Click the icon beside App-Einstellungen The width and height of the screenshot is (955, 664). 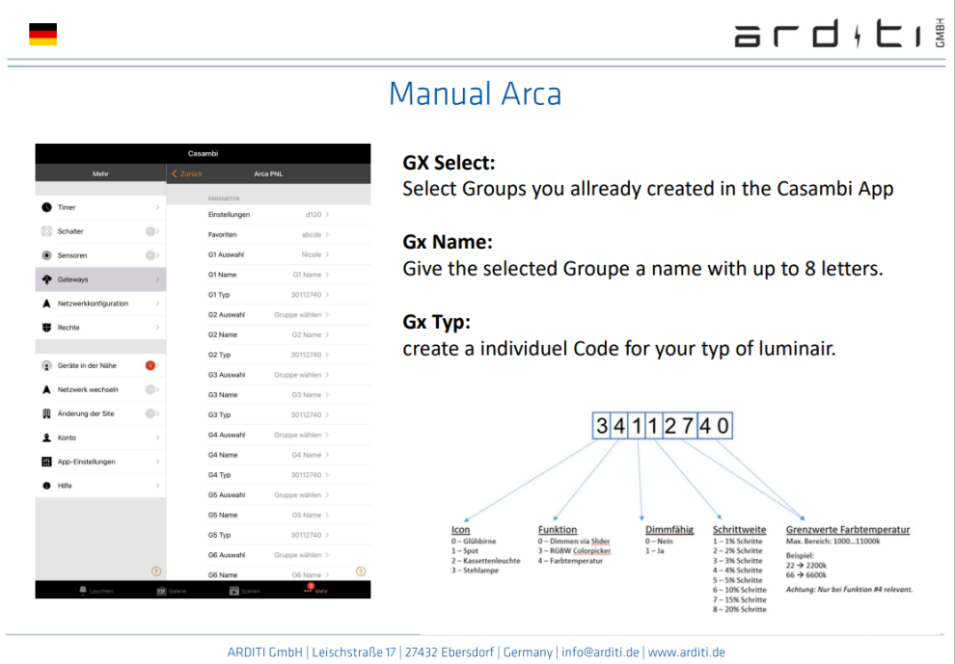point(47,462)
